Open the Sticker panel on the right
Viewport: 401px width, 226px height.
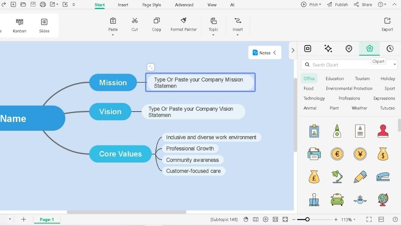coord(349,48)
